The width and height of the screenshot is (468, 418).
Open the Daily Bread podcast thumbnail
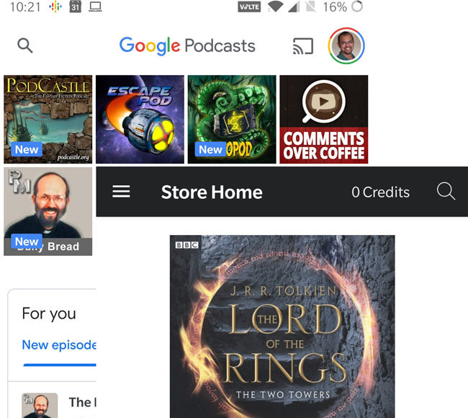[48, 211]
